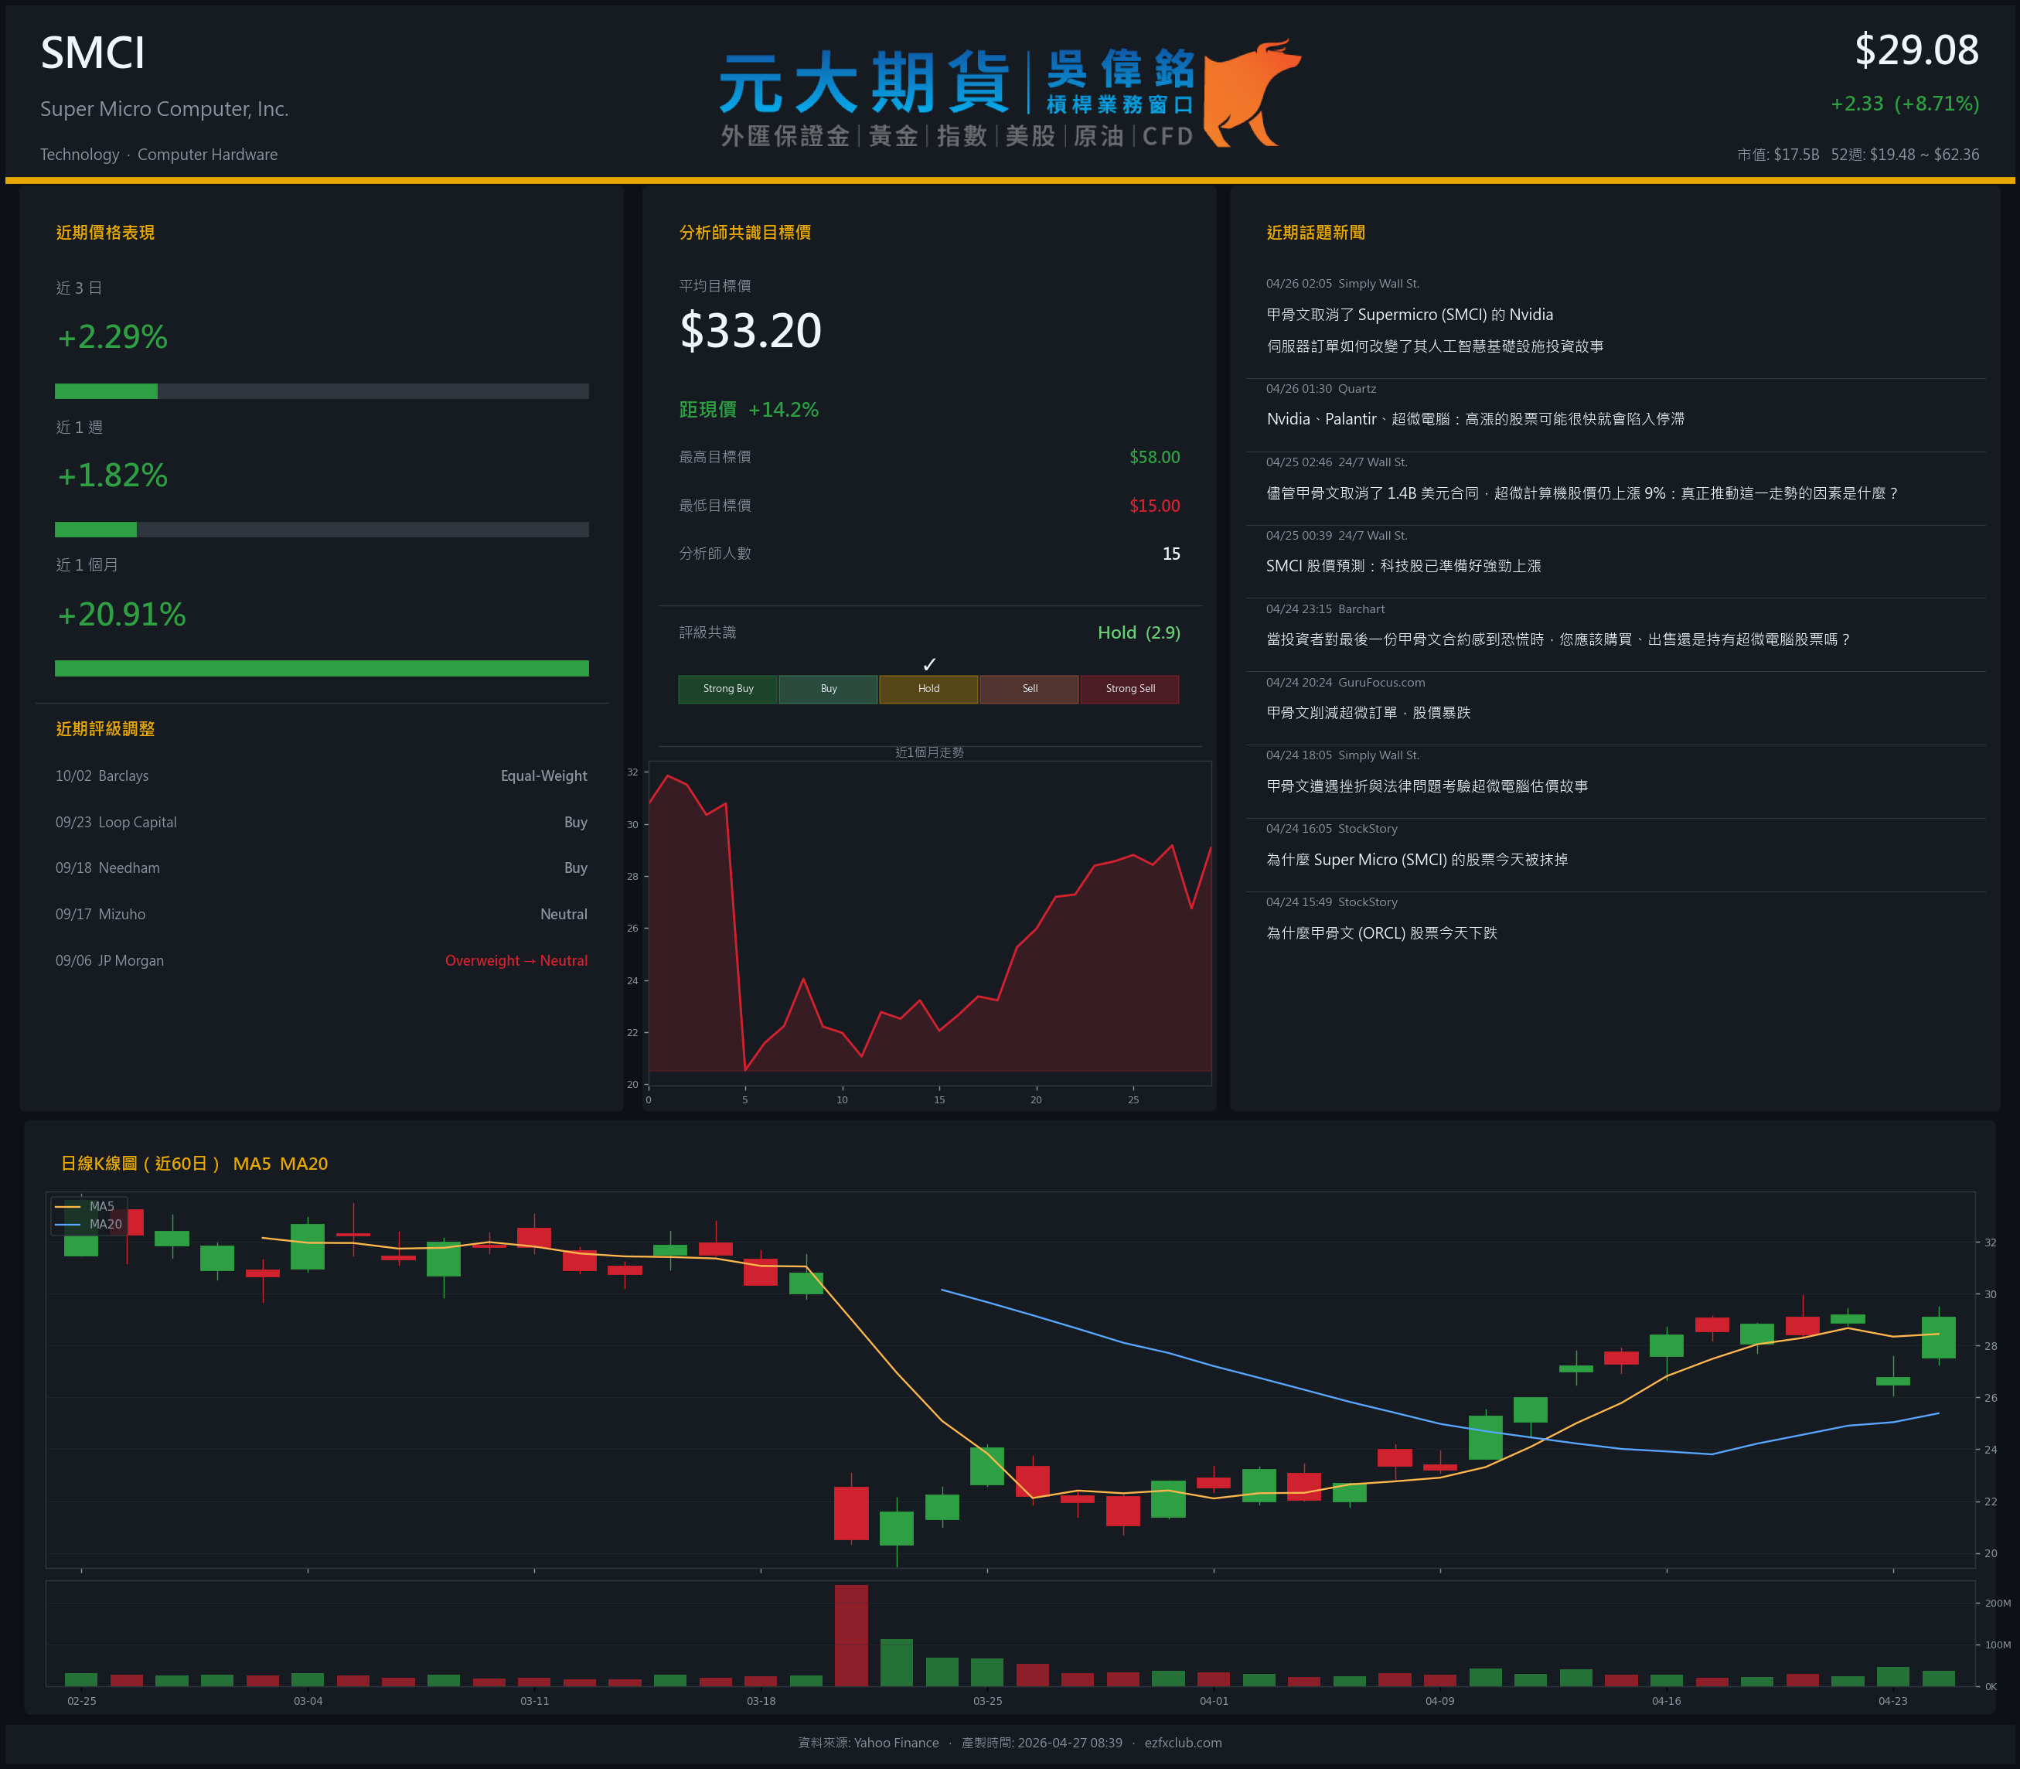Click the 近 1 個月 performance bar
The width and height of the screenshot is (2020, 1769).
coord(322,668)
